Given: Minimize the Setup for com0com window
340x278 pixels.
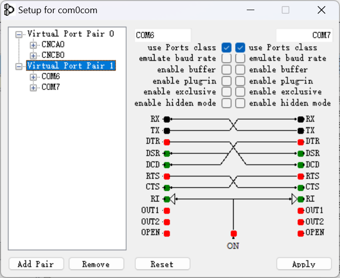Looking at the screenshot, I should 250,10.
